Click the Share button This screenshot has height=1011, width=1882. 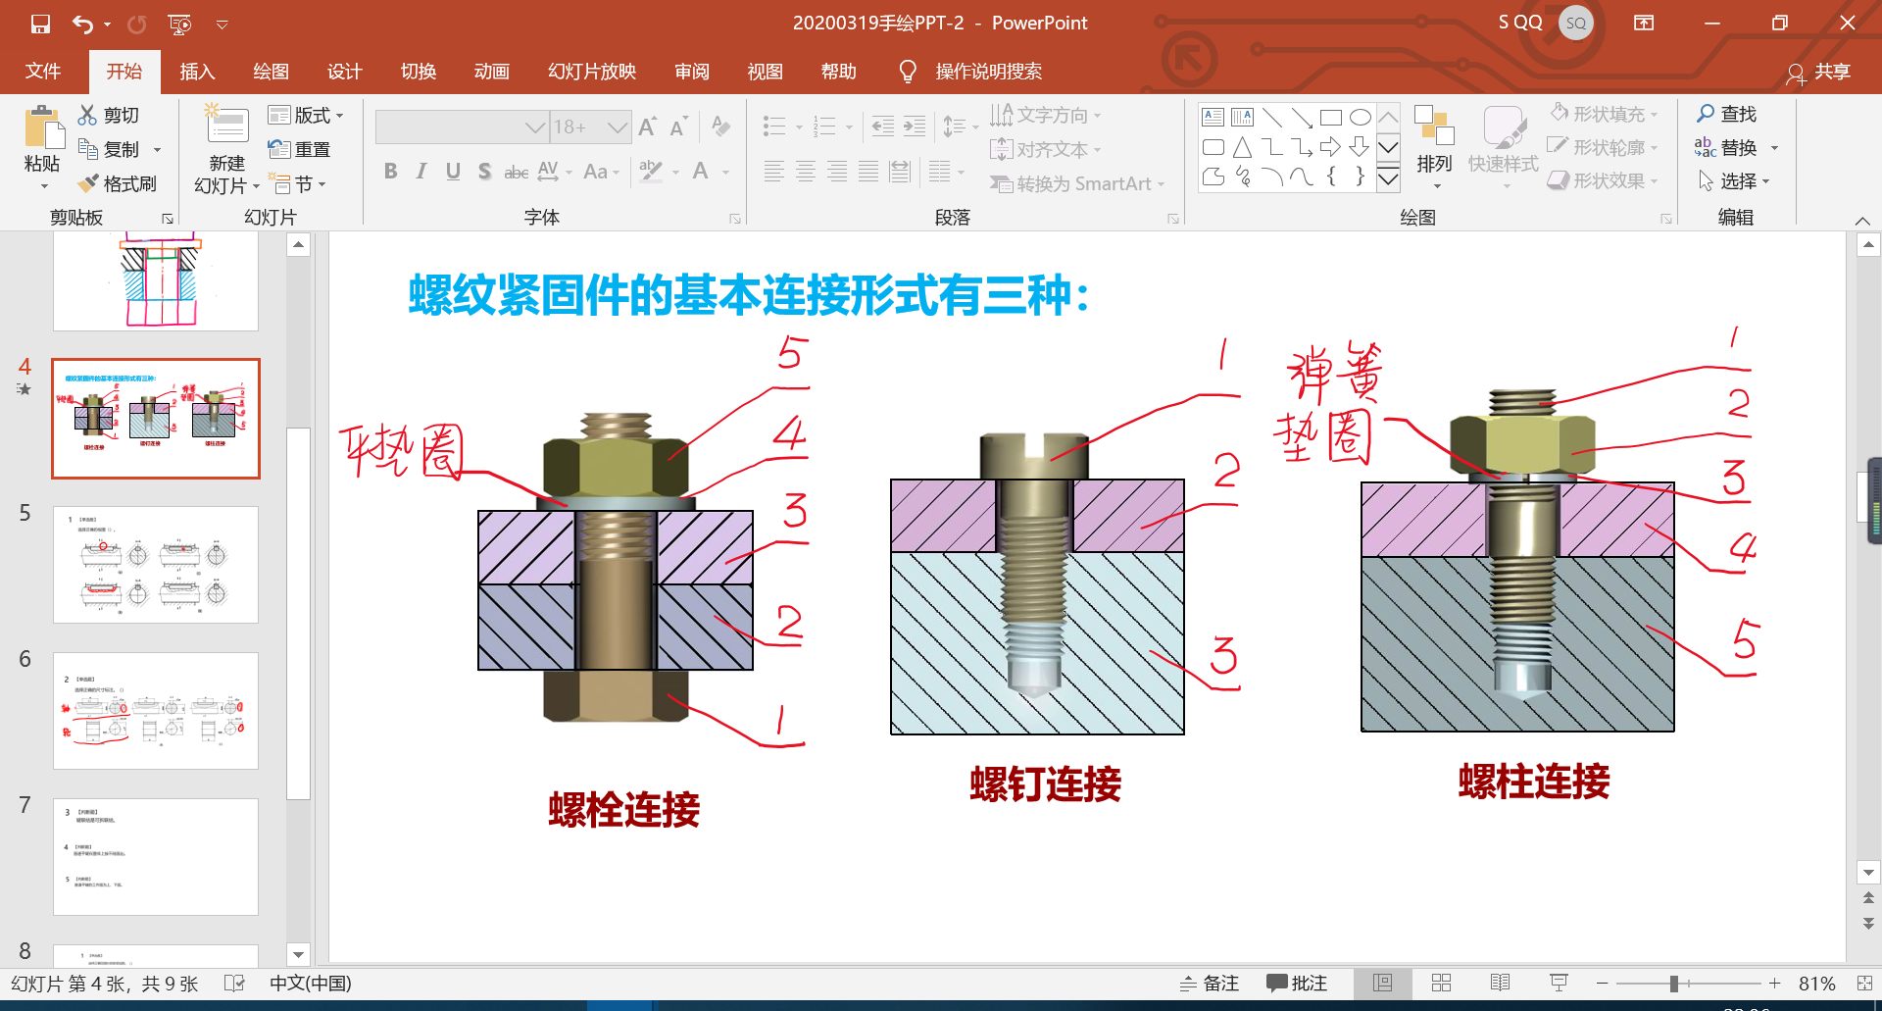click(1819, 72)
